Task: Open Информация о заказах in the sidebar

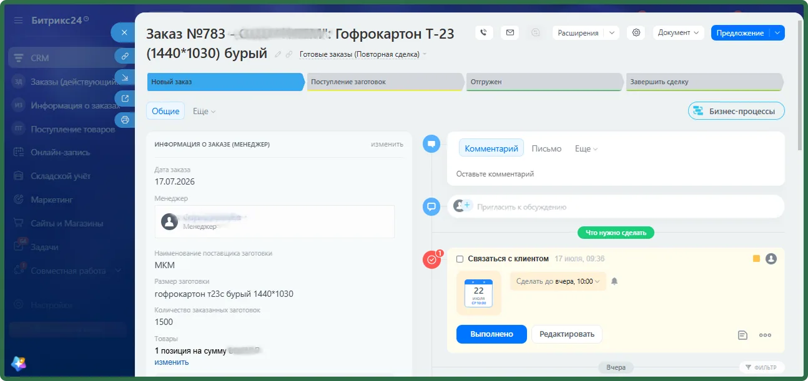Action: coord(67,105)
